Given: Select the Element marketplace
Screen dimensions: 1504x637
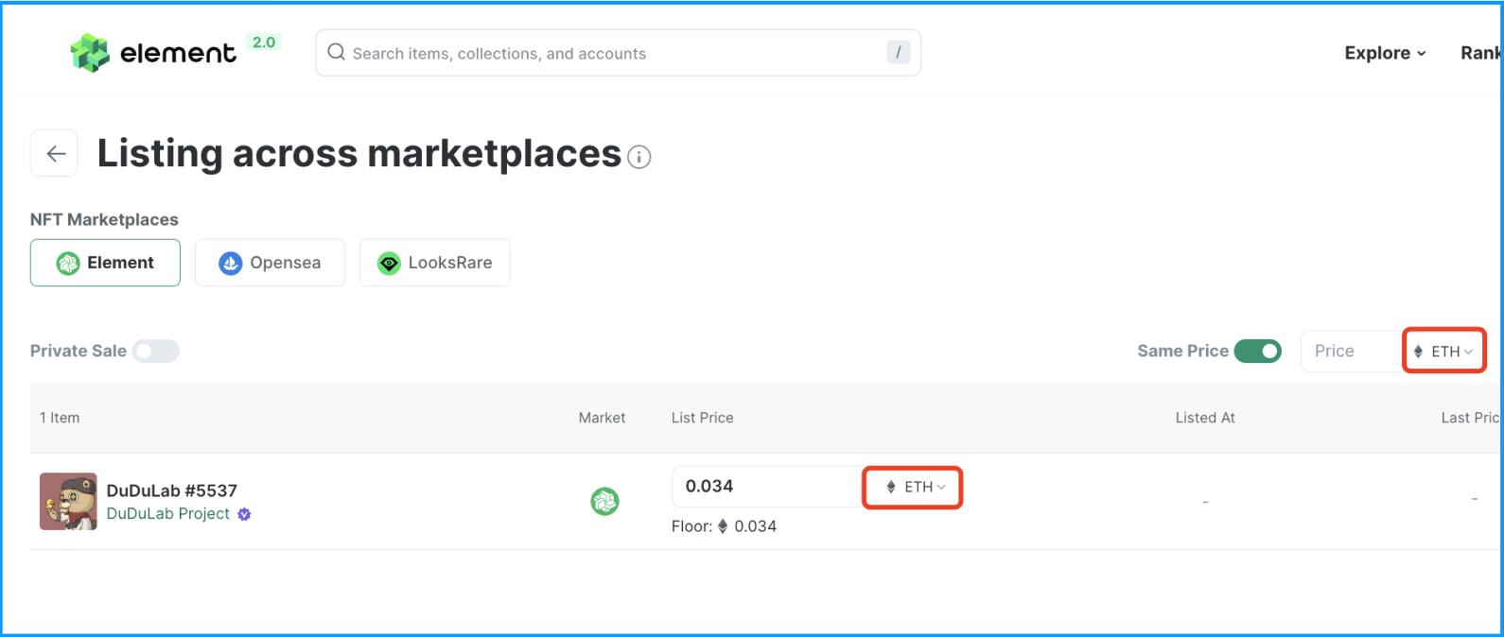Looking at the screenshot, I should pos(105,263).
